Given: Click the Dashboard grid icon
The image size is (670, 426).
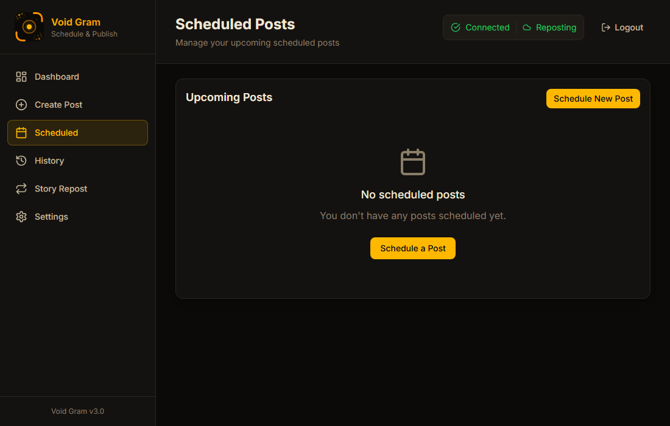Looking at the screenshot, I should click(21, 77).
